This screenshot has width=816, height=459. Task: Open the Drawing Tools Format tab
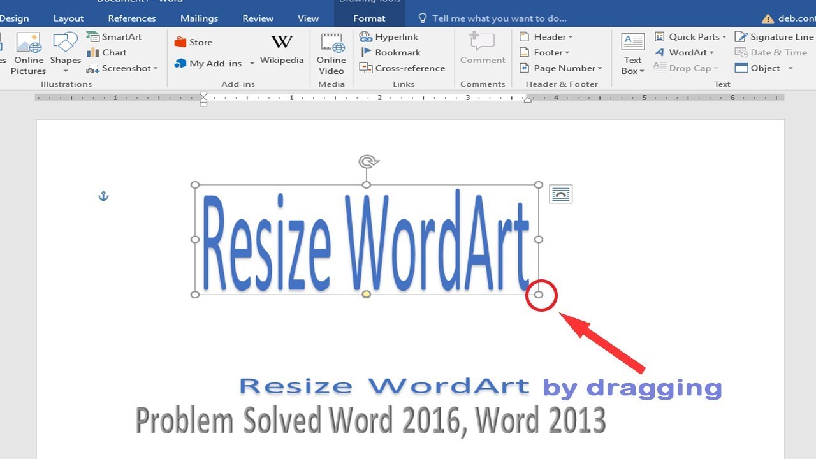[369, 18]
